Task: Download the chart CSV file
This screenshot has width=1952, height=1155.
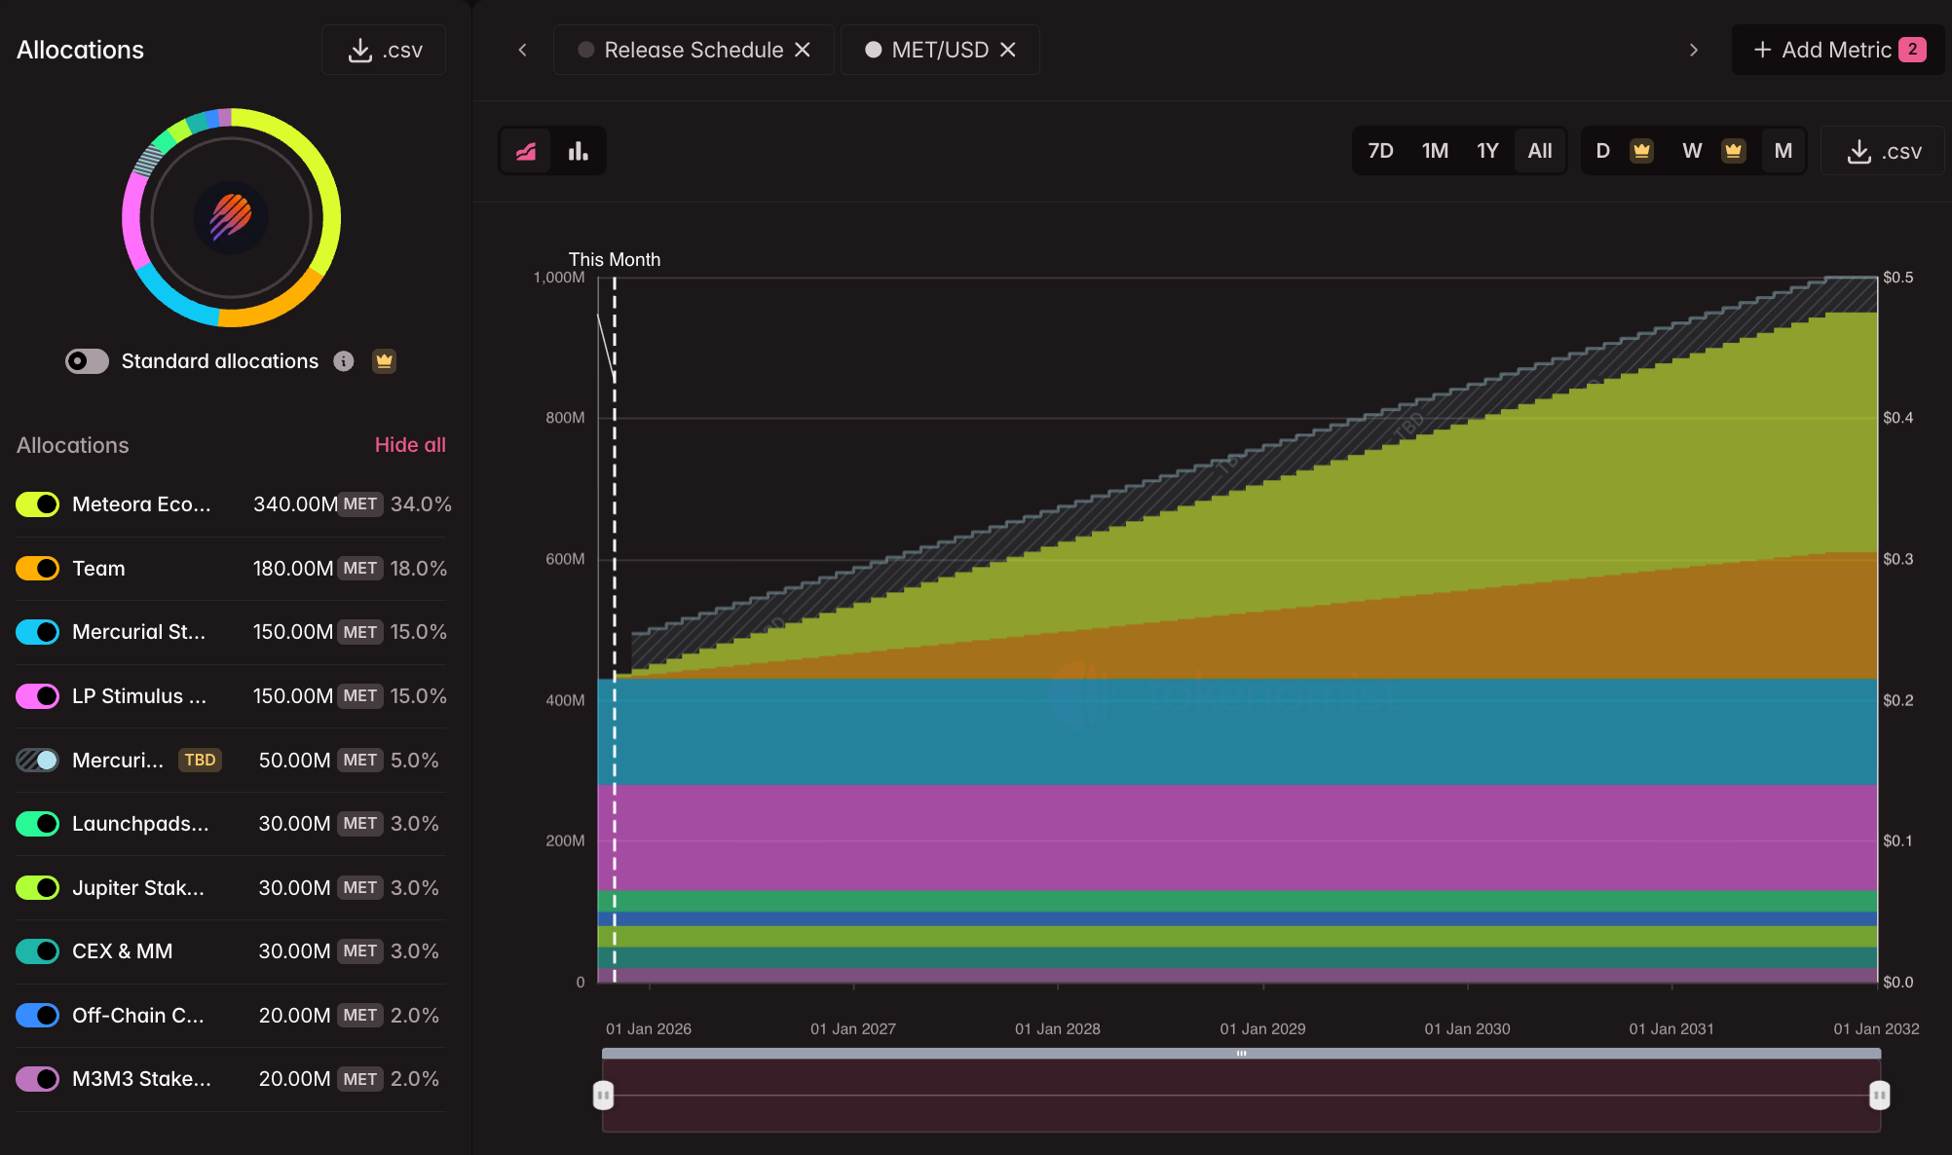Action: [1884, 151]
